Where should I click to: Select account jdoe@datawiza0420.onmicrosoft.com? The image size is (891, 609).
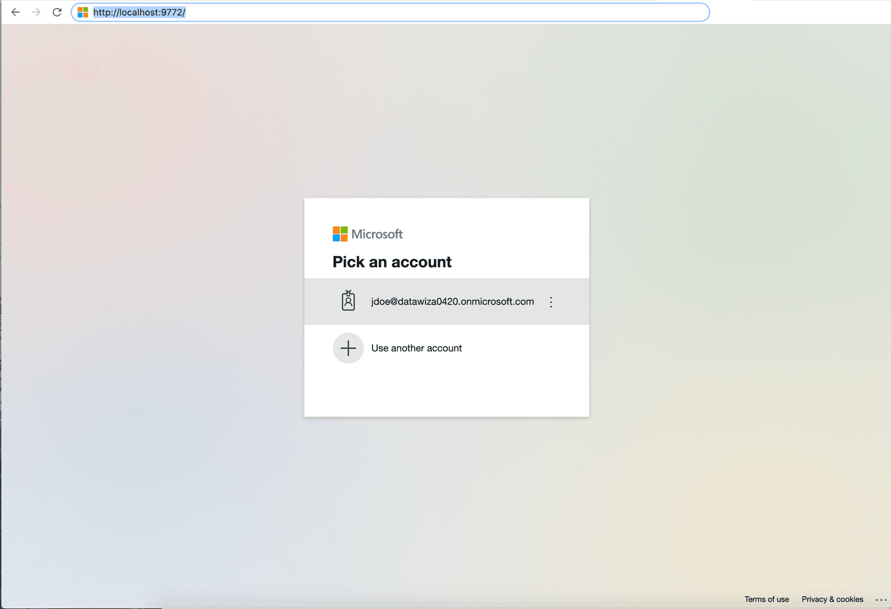[447, 301]
